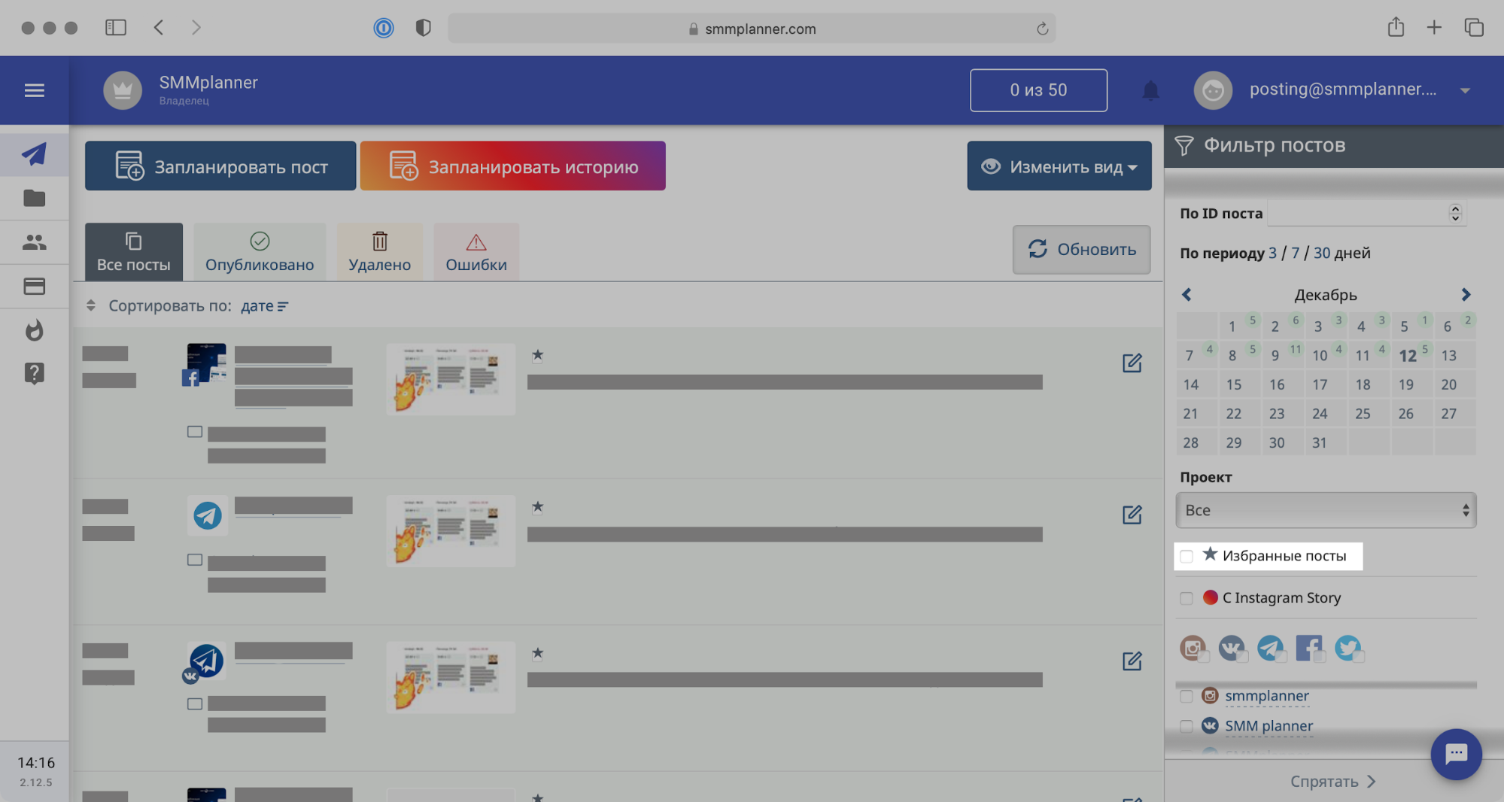The image size is (1504, 802).
Task: Click the user profile avatar
Action: pyautogui.click(x=1213, y=90)
